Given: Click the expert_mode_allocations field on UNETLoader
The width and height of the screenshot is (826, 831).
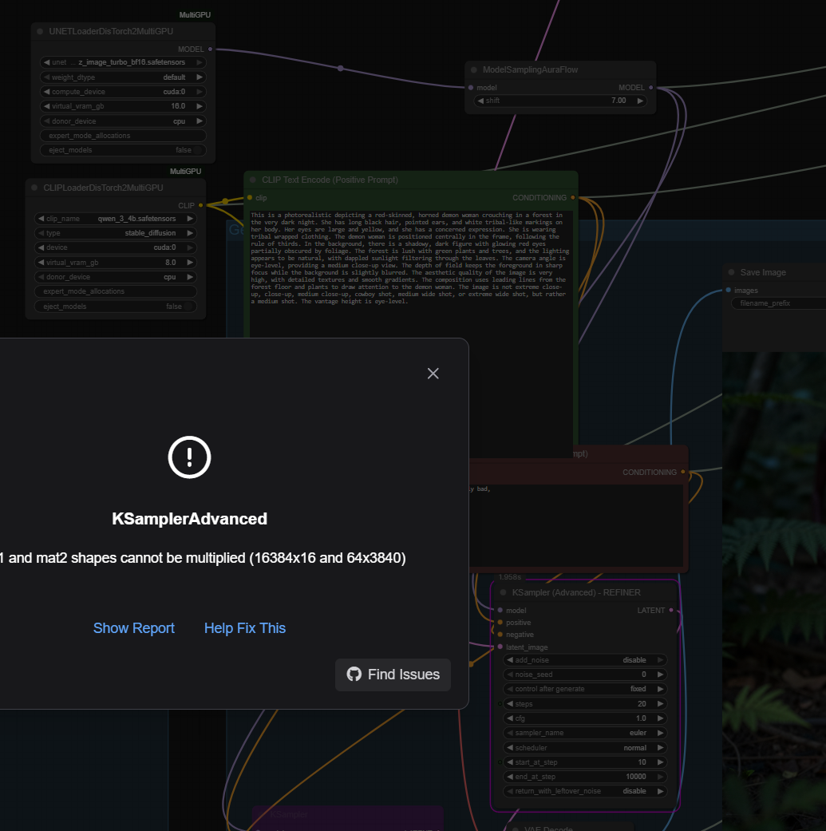Looking at the screenshot, I should click(123, 136).
